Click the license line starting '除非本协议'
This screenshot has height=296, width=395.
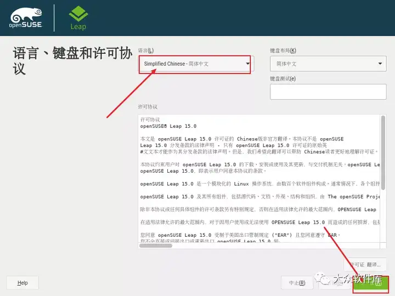pyautogui.click(x=258, y=209)
